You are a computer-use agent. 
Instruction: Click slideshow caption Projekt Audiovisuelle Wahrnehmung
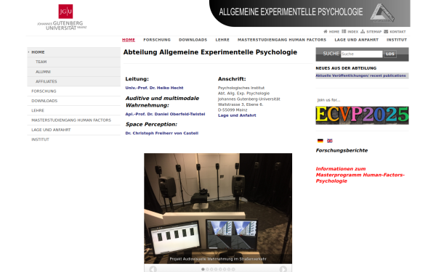tap(218, 259)
